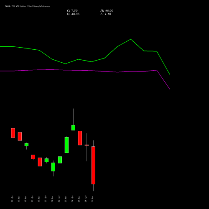Click the chart title text at top left
This screenshot has width=209, height=209.
(28, 6)
